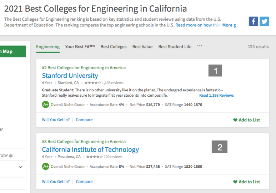Image resolution: width=276 pixels, height=193 pixels.
Task: Click Compare for Stanford University
Action: [84, 120]
